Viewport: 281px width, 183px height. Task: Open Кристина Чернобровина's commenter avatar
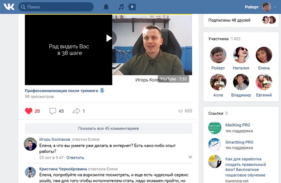pyautogui.click(x=30, y=172)
